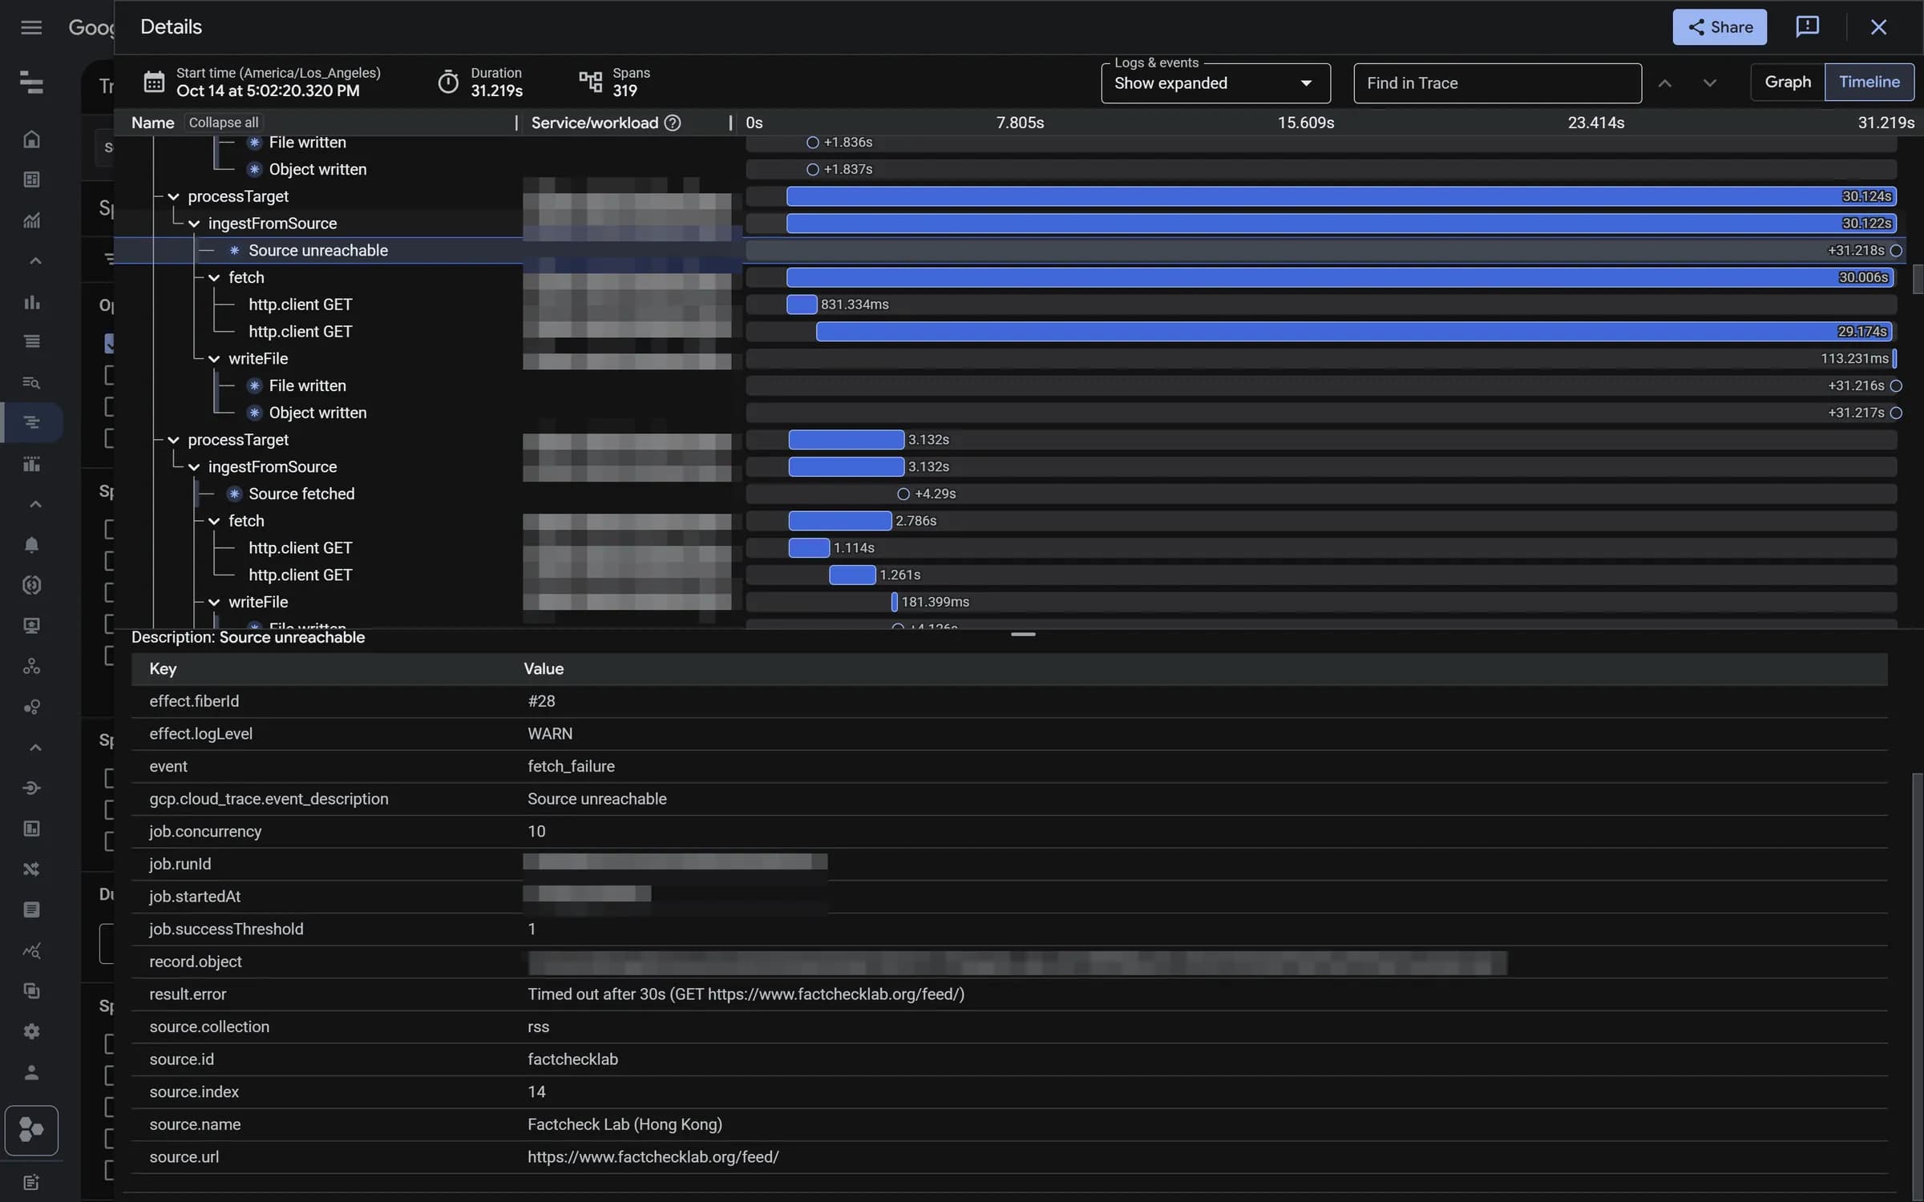Jump to previous match with up arrow

point(1665,83)
